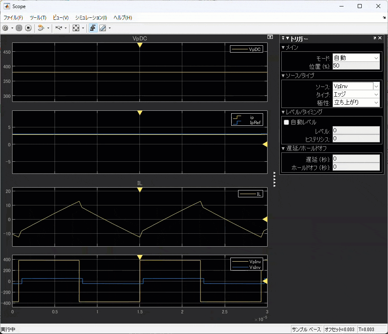Open the モード dropdown showing 自動
The height and width of the screenshot is (334, 388).
356,58
